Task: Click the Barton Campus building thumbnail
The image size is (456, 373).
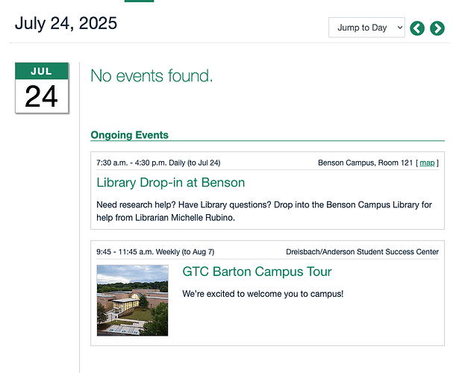Action: click(132, 301)
